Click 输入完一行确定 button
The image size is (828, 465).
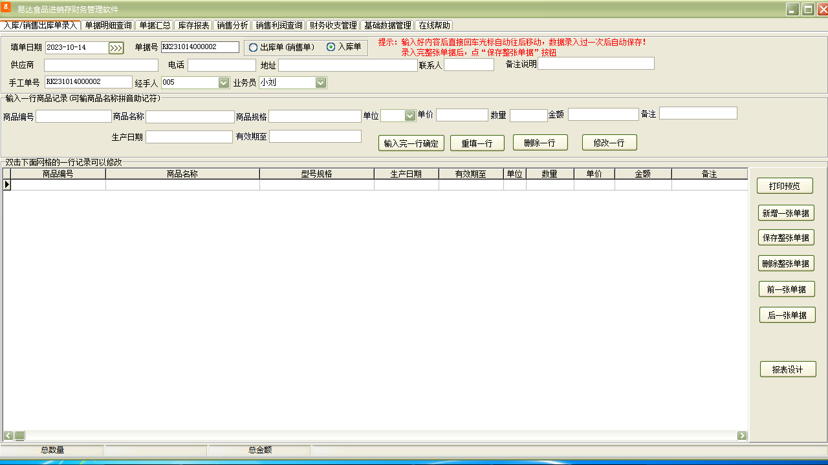click(411, 143)
